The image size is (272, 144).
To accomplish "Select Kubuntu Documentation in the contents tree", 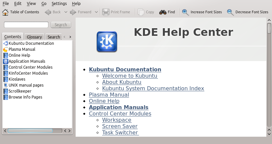I will click(31, 43).
